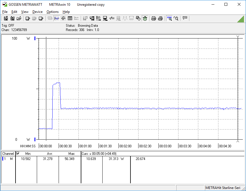Click the cursor difference value 20.674
This screenshot has width=246, height=191.
(x=141, y=159)
